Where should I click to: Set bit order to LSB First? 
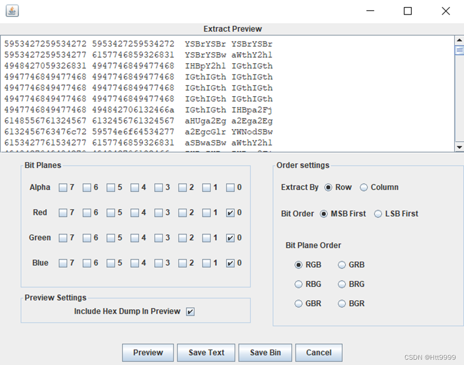pyautogui.click(x=378, y=214)
